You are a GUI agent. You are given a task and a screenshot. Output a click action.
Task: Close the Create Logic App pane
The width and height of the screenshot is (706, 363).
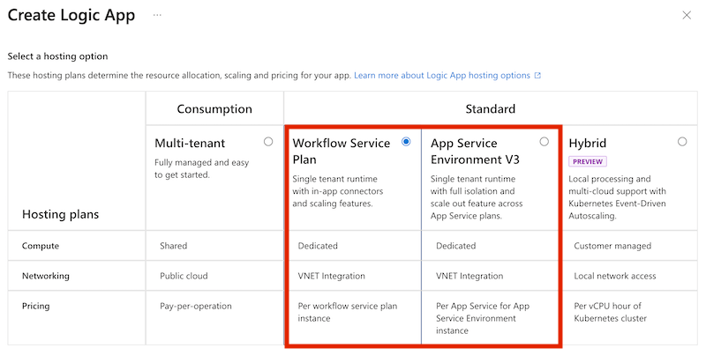687,15
